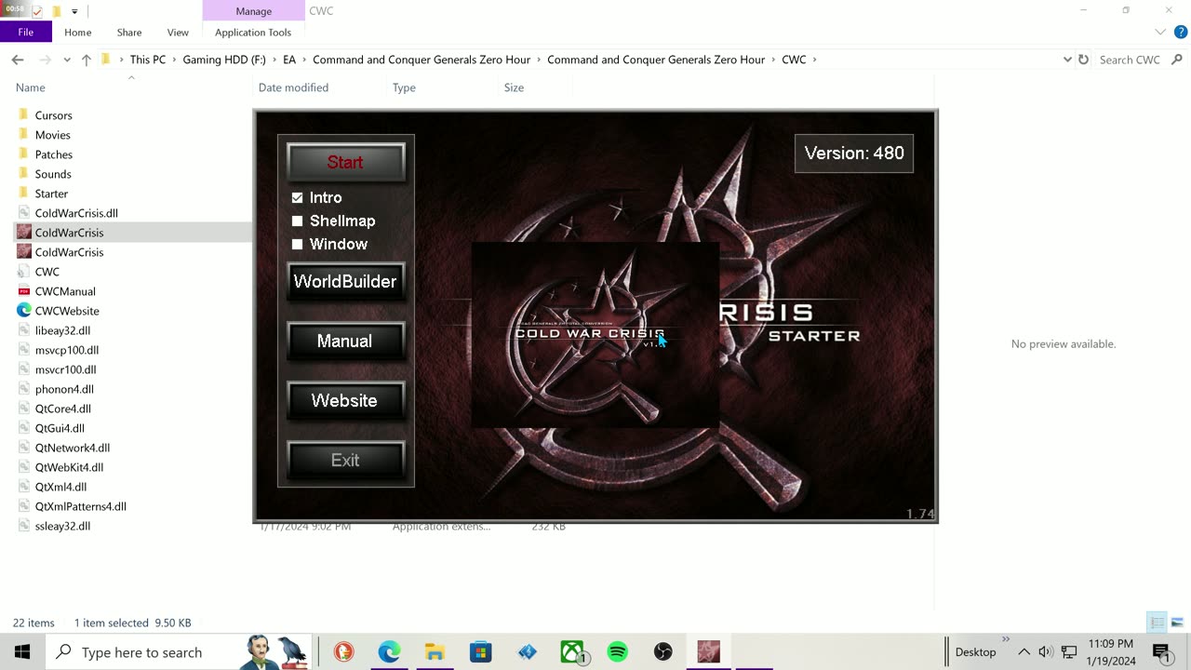Sort files by Date modified column

(293, 87)
